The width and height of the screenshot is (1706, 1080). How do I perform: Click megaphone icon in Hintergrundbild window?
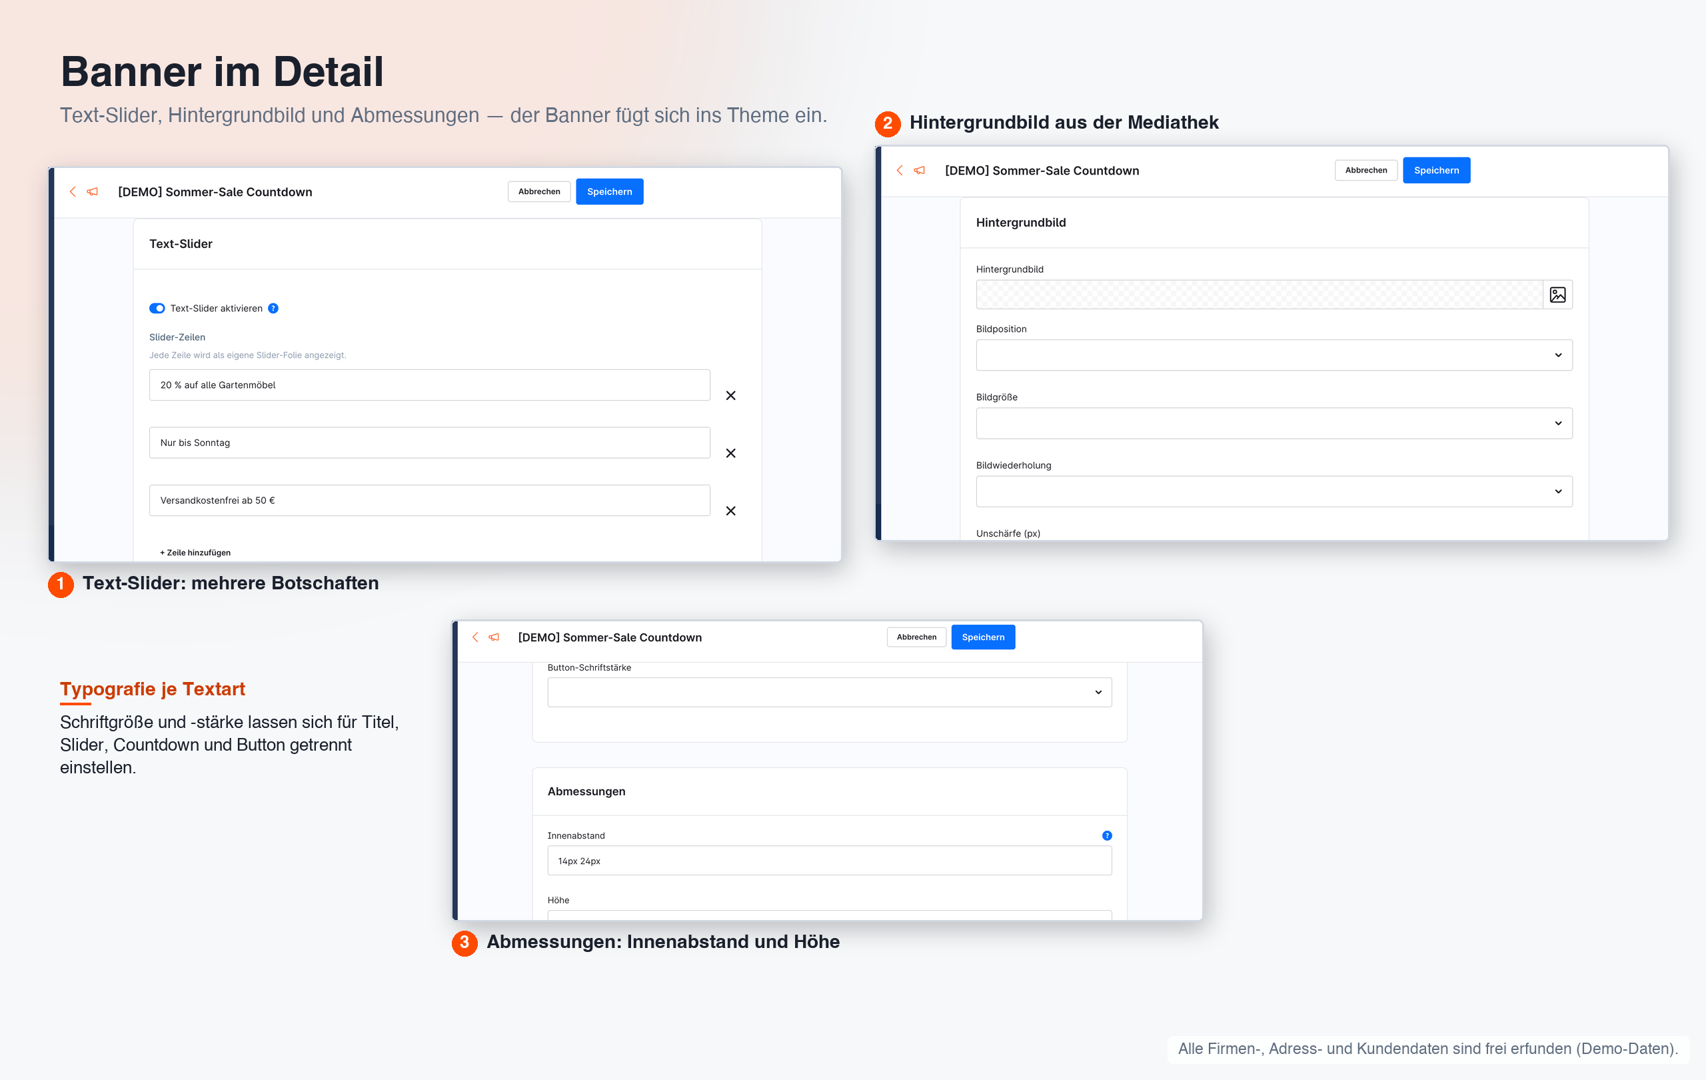coord(920,170)
